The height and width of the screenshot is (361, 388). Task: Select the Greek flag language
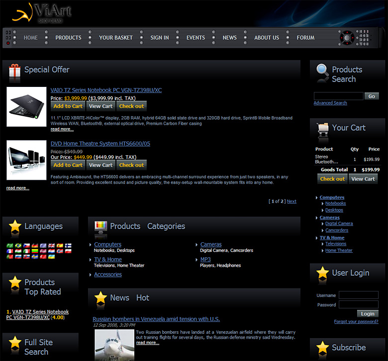tap(43, 245)
